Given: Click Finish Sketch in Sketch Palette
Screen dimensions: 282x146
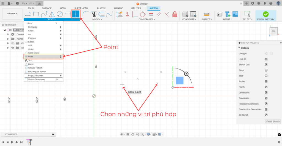Looking at the screenshot, I should click(273, 121).
